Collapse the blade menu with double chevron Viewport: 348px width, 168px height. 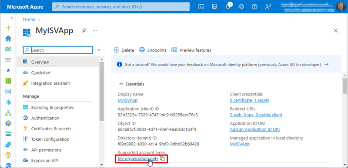[99, 50]
